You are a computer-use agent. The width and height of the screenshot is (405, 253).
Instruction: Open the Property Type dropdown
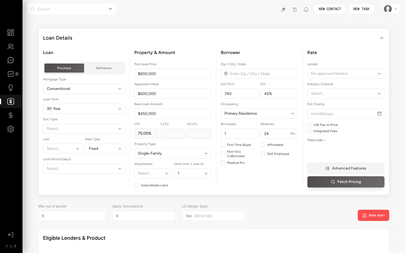coord(173,153)
